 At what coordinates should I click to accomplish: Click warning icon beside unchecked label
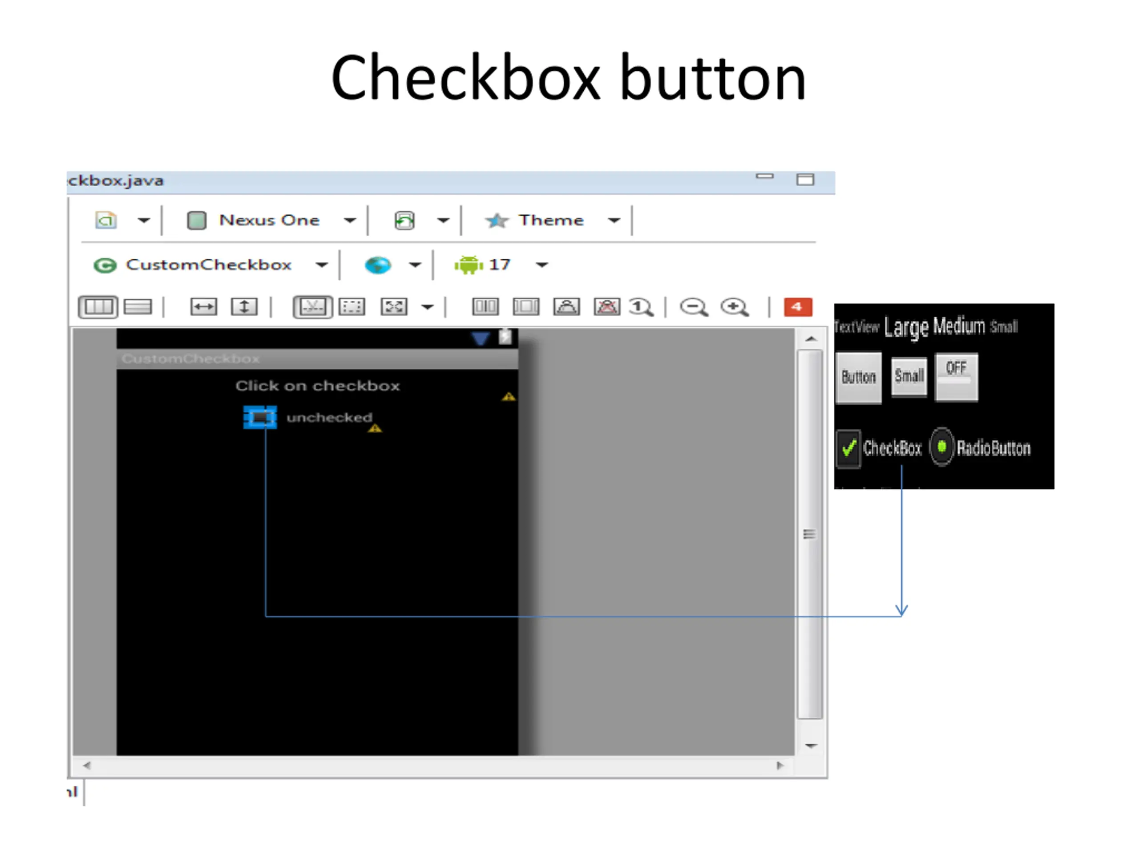(x=375, y=428)
